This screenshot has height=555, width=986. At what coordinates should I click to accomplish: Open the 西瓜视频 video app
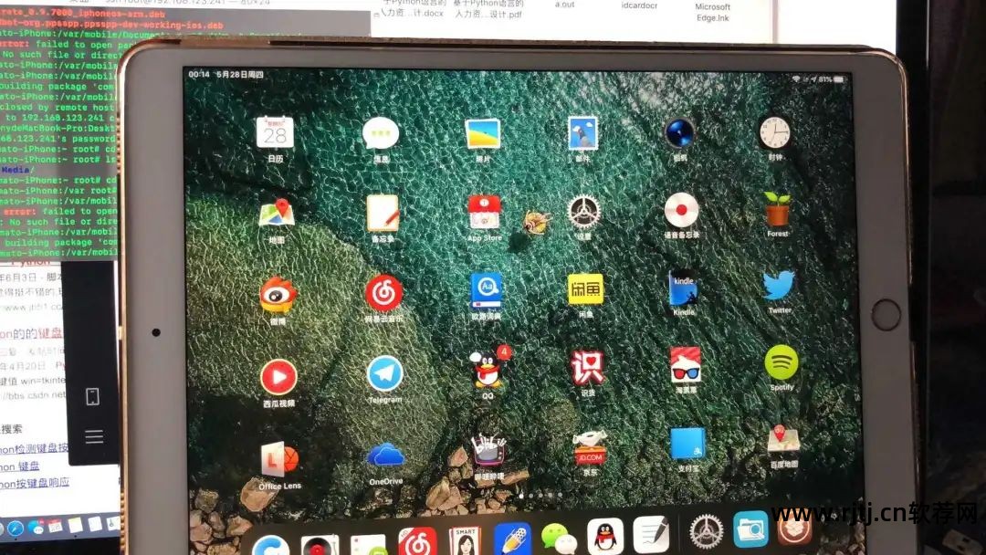tap(278, 377)
